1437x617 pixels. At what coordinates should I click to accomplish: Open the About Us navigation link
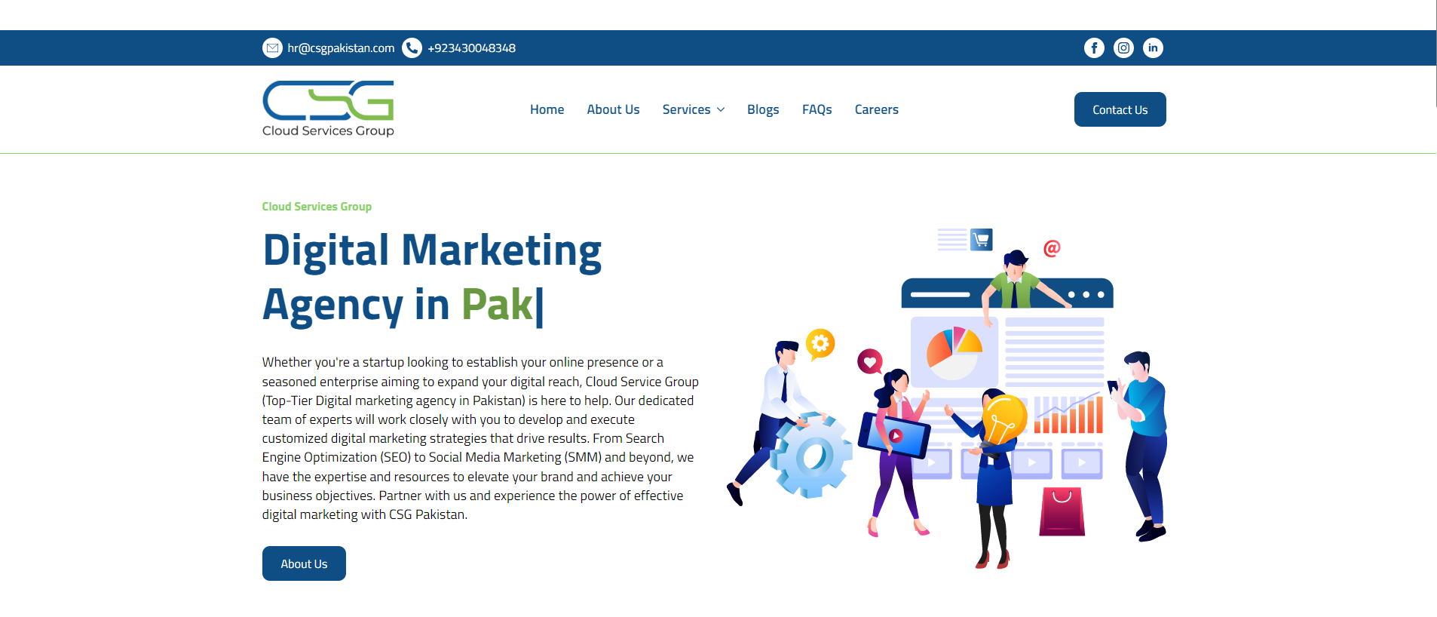(613, 109)
